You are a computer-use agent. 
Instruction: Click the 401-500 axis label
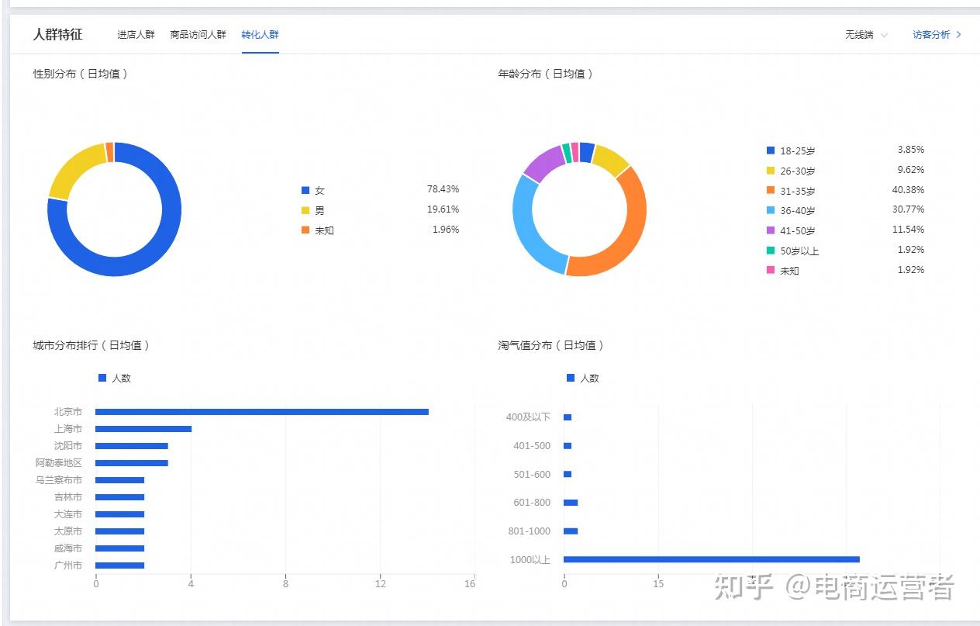point(532,446)
